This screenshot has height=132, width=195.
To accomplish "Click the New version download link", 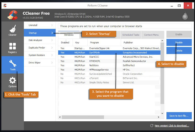I will pos(172,126).
